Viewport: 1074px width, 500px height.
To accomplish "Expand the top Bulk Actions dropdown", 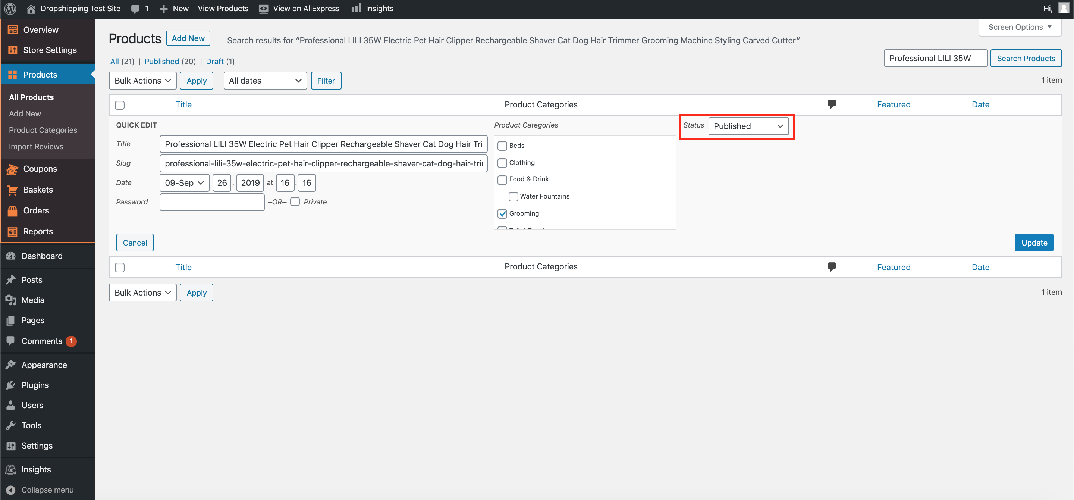I will point(142,81).
